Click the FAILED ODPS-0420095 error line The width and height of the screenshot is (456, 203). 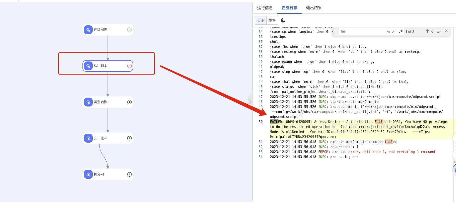coord(359,129)
